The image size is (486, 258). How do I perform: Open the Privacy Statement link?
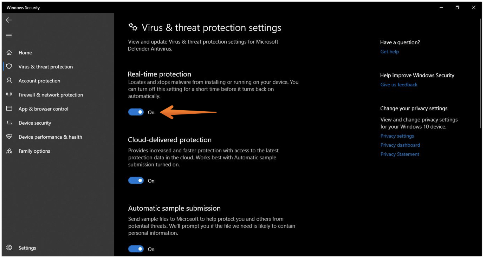pyautogui.click(x=400, y=154)
